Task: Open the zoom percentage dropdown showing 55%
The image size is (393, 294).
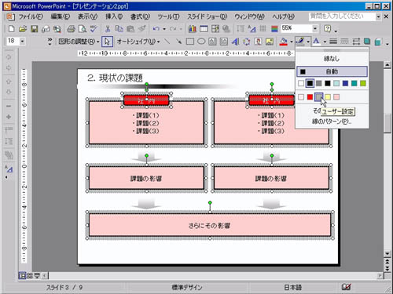Action: (x=315, y=28)
